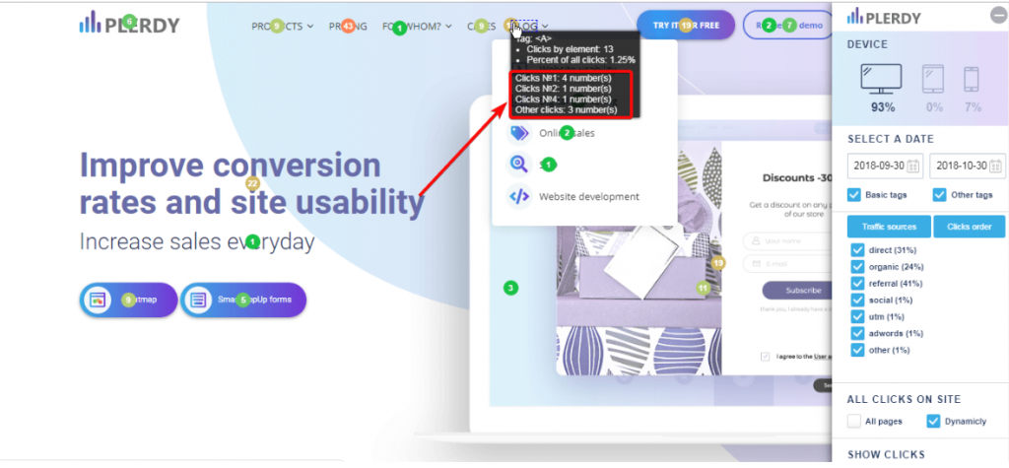Click the Plerdy logo in the side panel
The width and height of the screenshot is (1009, 468).
tap(884, 18)
